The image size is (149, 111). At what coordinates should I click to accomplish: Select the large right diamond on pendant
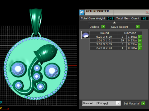pyautogui.click(x=52, y=71)
